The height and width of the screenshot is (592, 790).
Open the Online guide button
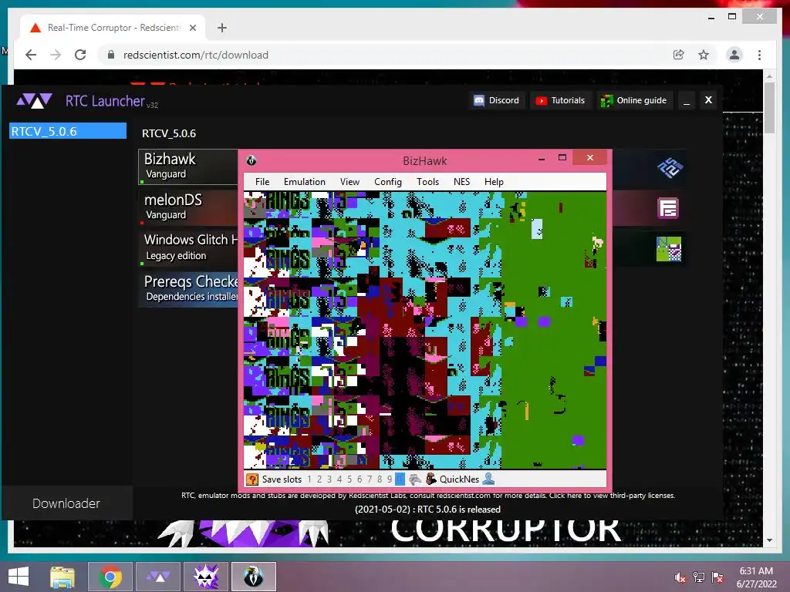[634, 100]
